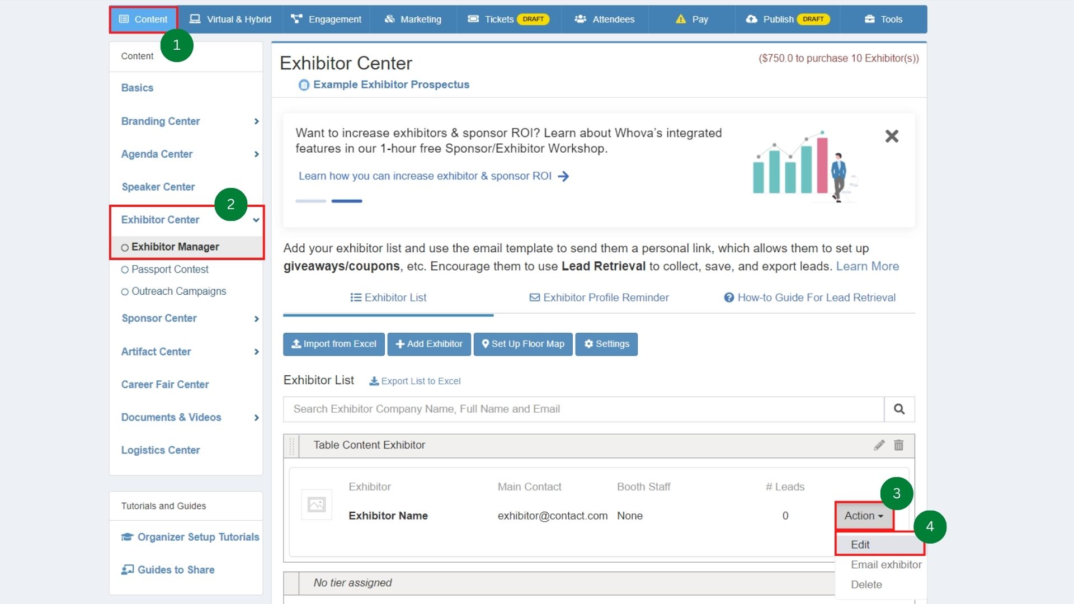1074x604 pixels.
Task: Select the Outreach Campaigns radio item
Action: click(x=125, y=291)
